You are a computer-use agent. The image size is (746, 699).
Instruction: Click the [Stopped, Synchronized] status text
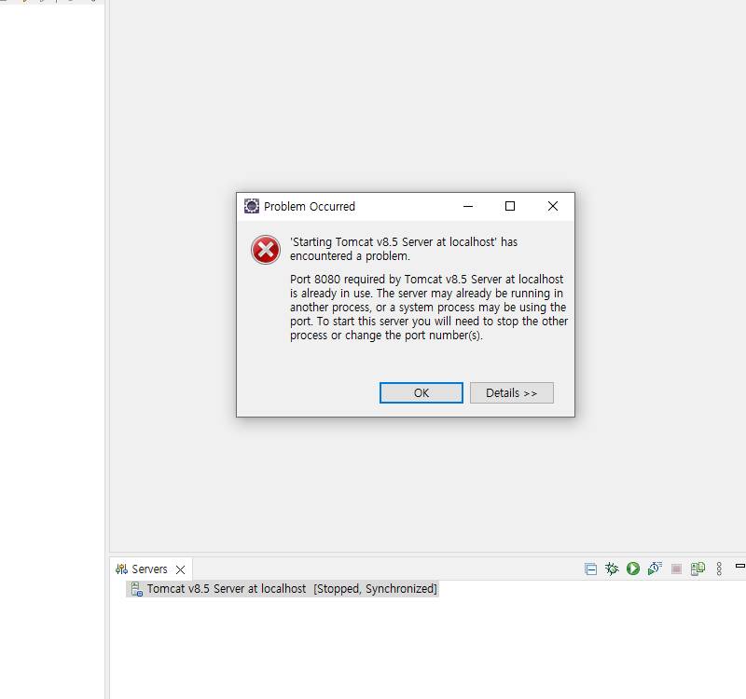point(375,589)
